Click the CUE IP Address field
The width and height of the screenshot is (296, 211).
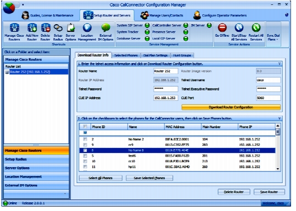point(165,98)
